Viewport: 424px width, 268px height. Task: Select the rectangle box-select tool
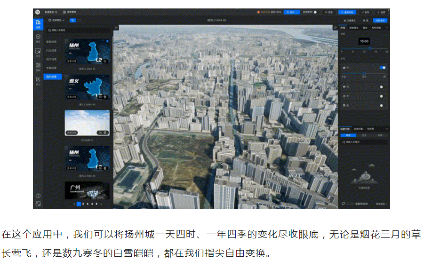coord(79,20)
